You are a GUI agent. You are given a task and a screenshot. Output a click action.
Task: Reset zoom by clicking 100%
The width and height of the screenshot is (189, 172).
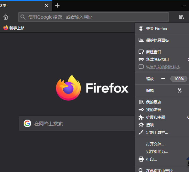(x=179, y=79)
